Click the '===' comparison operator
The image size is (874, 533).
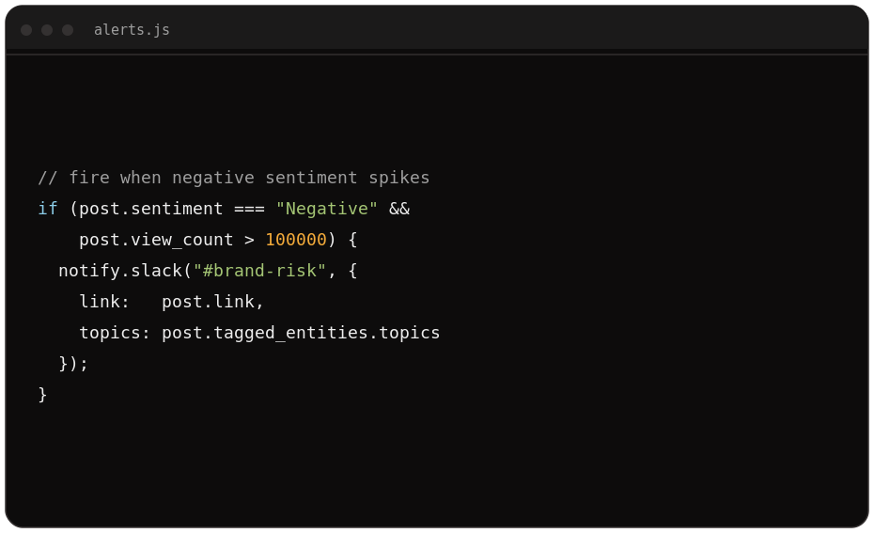pyautogui.click(x=249, y=210)
